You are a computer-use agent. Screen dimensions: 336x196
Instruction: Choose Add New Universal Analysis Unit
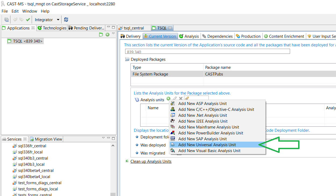207,145
